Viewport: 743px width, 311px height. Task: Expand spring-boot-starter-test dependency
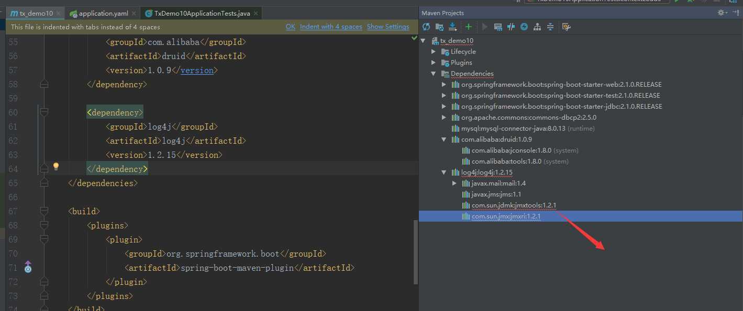point(444,96)
